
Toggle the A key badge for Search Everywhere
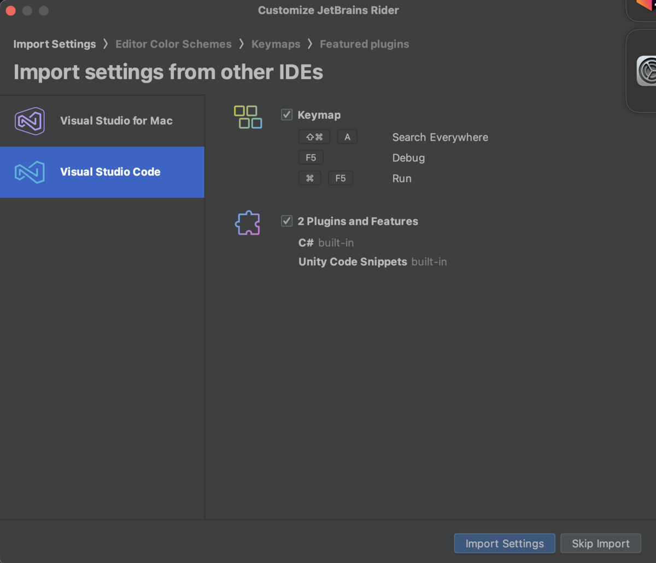pyautogui.click(x=347, y=137)
